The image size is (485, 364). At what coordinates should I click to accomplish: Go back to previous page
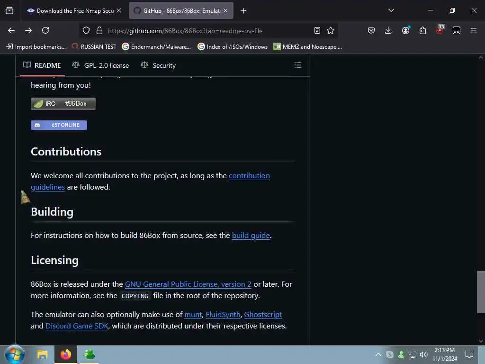coord(11,30)
